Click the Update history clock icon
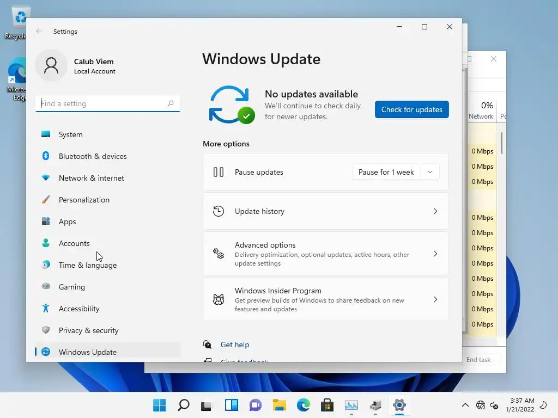Viewport: 558px width, 418px height. [219, 211]
